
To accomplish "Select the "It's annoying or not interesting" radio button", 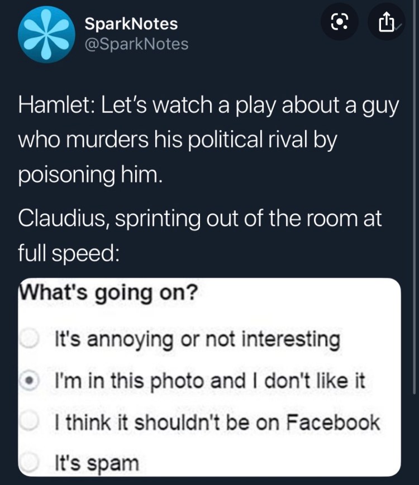I will [27, 338].
